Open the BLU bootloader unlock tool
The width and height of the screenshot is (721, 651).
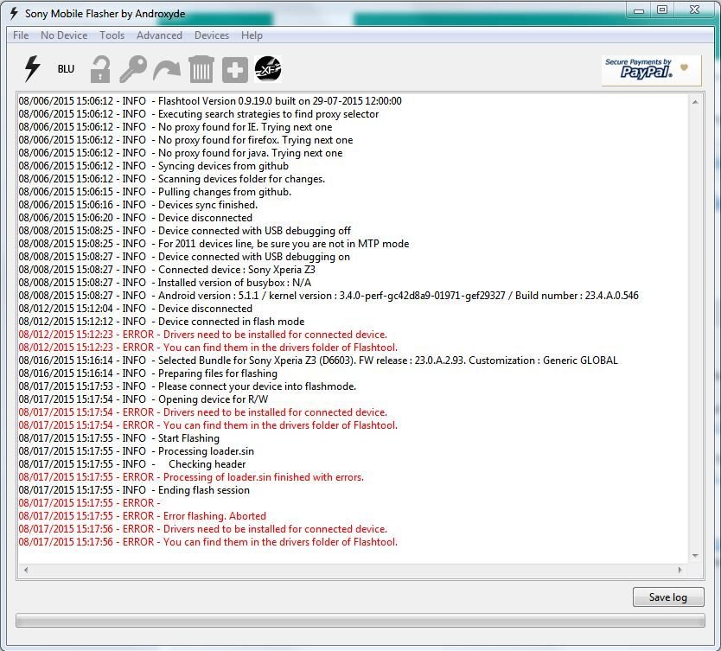coord(66,69)
